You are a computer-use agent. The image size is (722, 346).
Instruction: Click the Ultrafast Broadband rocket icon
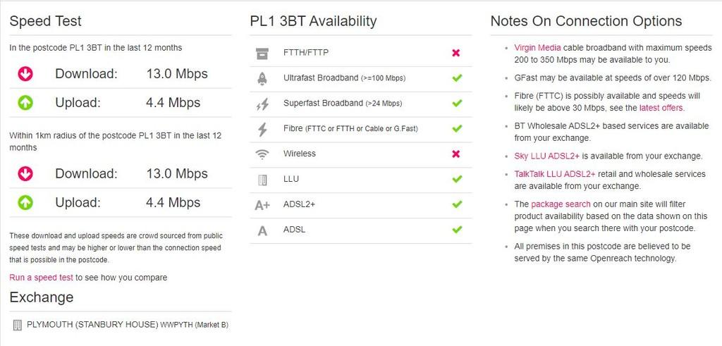tap(262, 79)
